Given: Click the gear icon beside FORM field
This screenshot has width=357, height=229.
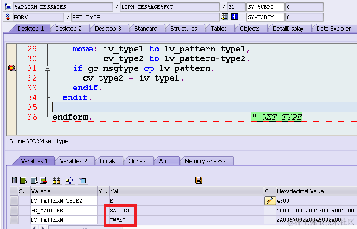Looking at the screenshot, I should coord(7,17).
